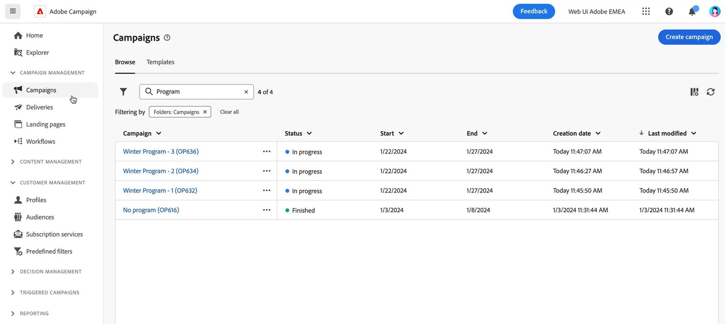Switch to the Browse tab

click(125, 62)
